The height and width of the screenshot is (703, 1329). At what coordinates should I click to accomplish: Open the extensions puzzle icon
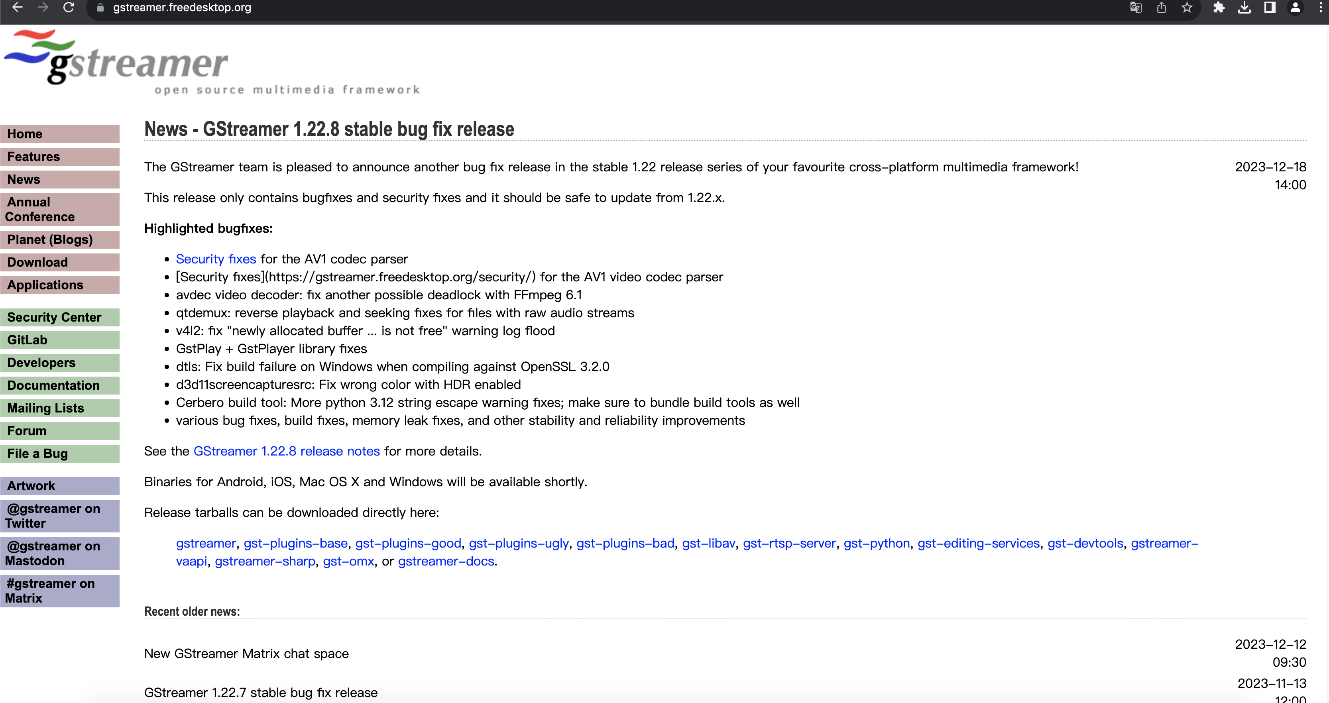(1219, 7)
